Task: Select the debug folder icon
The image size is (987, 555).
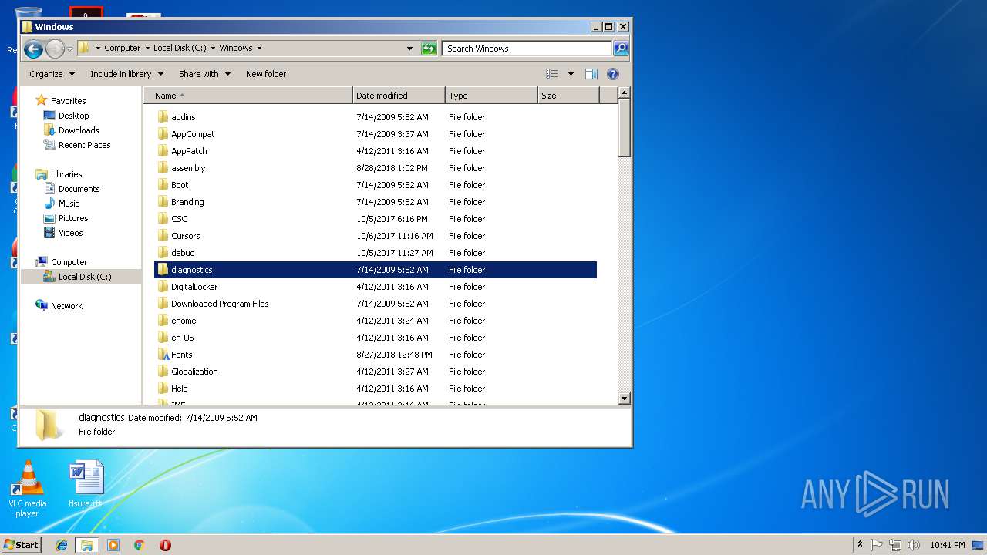Action: (163, 253)
